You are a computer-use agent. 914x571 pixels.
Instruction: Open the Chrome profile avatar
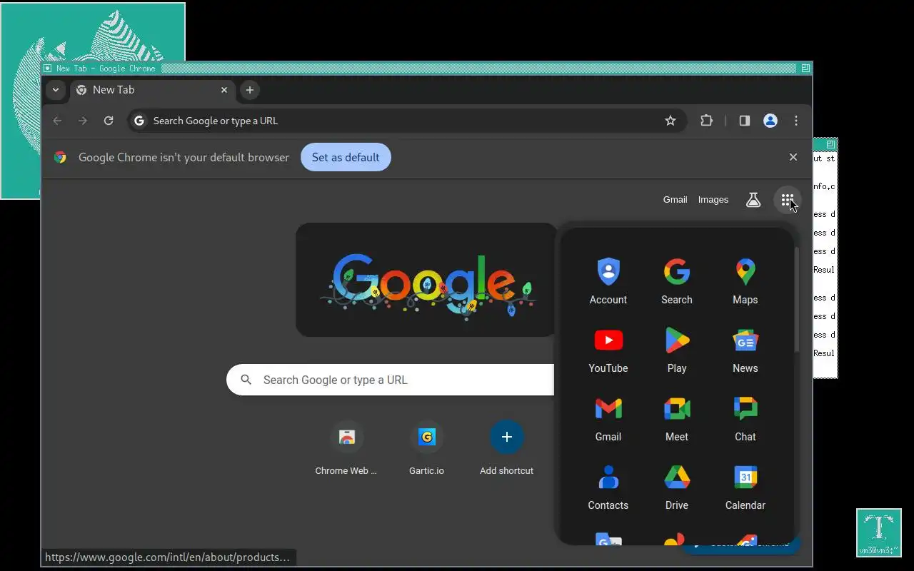(x=770, y=121)
